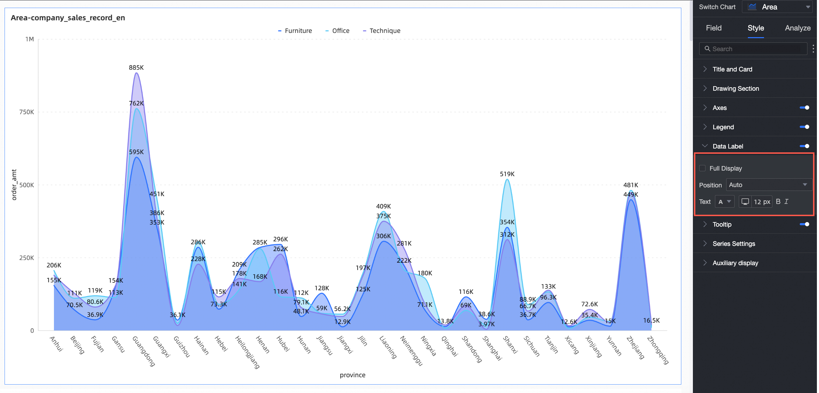Click the search magnifier icon
The image size is (819, 393).
coord(707,49)
